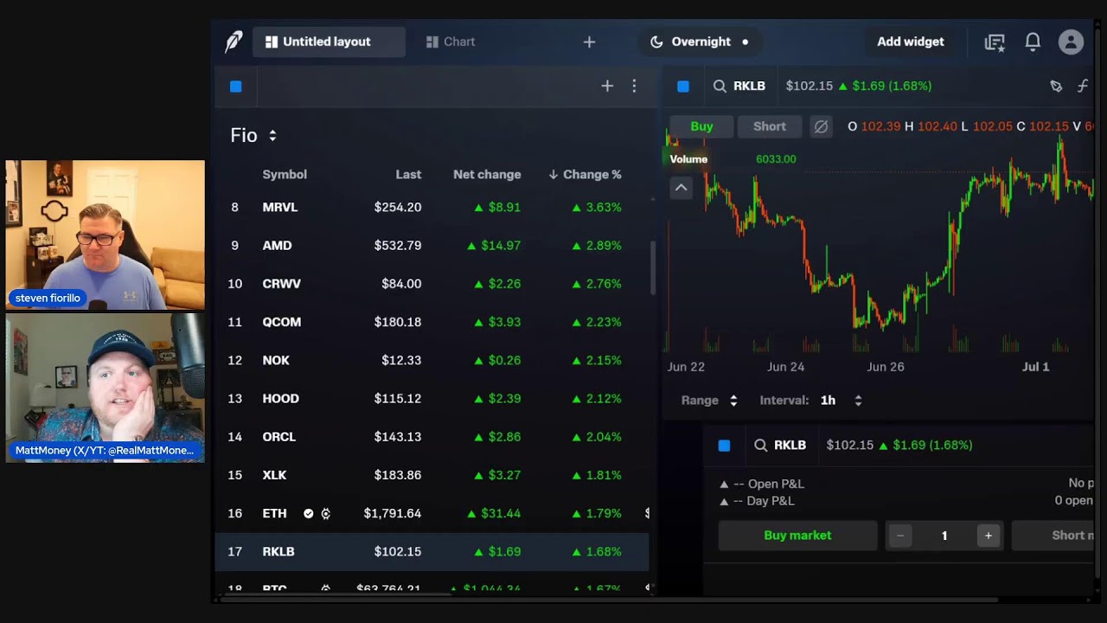1107x623 pixels.
Task: Click the Overnight session indicator
Action: (x=700, y=42)
